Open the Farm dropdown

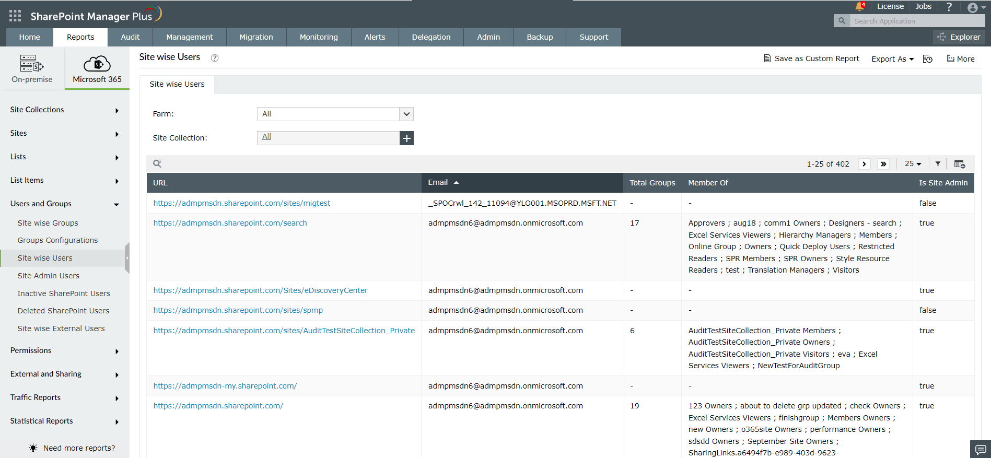[335, 114]
